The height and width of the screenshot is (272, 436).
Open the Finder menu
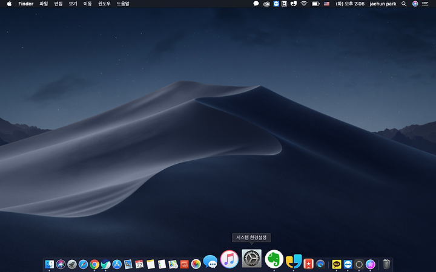coord(26,4)
